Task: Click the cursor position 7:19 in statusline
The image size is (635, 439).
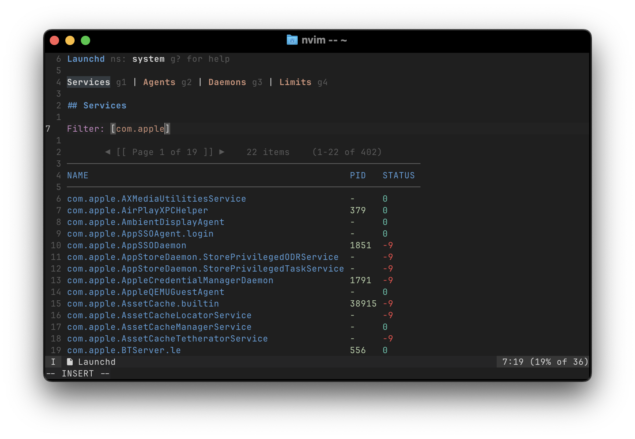Action: (513, 362)
